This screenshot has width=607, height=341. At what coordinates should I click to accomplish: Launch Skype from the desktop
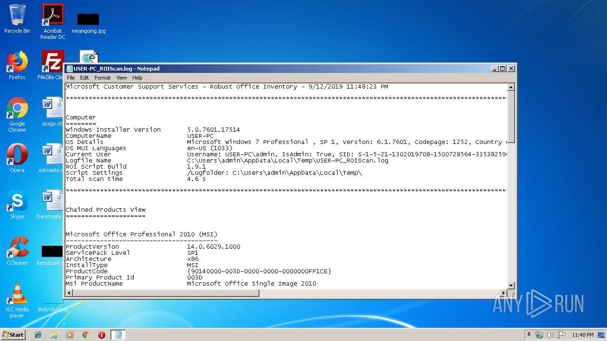tap(17, 205)
